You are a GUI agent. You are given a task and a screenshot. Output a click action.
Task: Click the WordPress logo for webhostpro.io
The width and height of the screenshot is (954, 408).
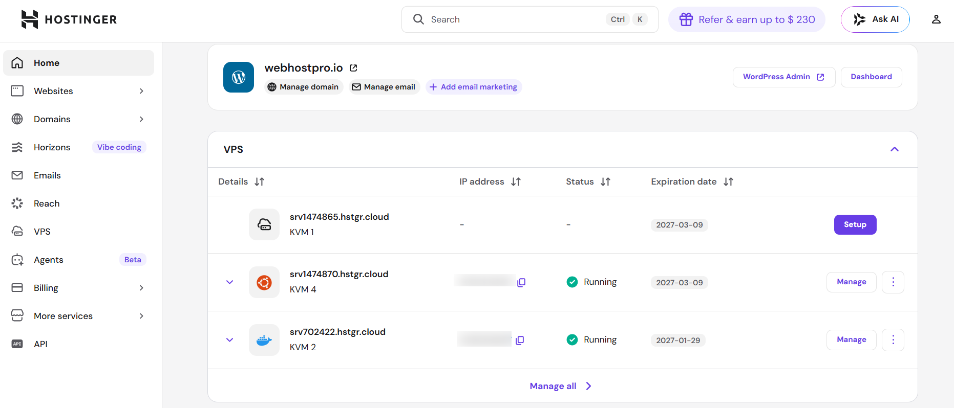pos(239,77)
